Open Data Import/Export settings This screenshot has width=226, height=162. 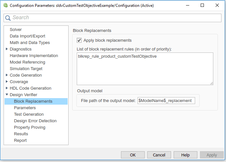pos(27,36)
